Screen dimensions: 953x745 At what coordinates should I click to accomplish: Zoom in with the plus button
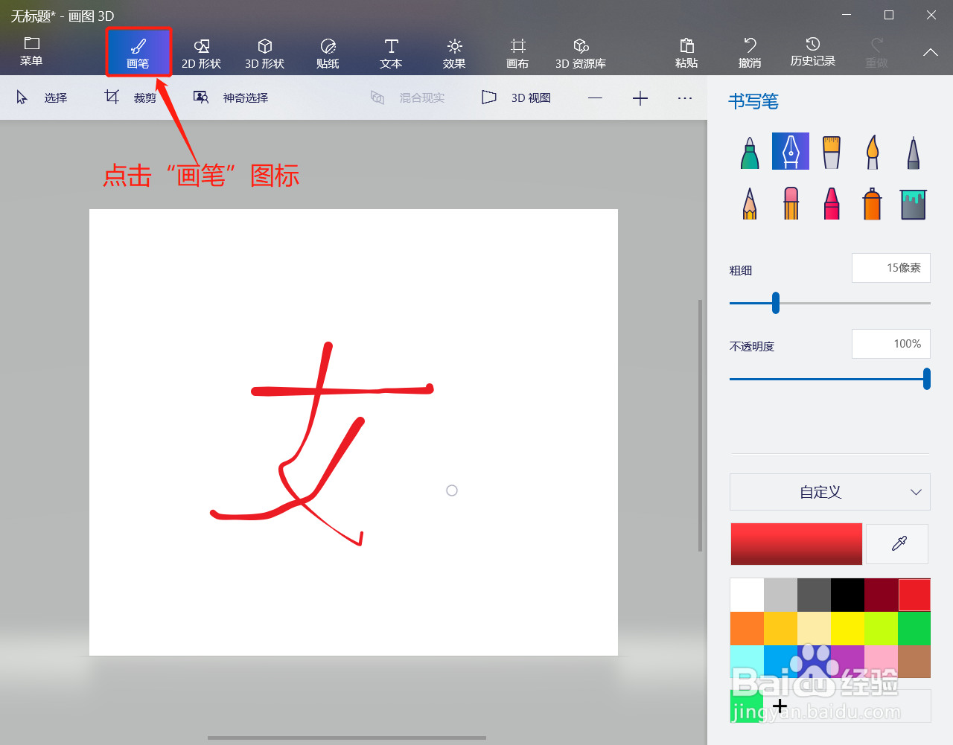(x=640, y=97)
